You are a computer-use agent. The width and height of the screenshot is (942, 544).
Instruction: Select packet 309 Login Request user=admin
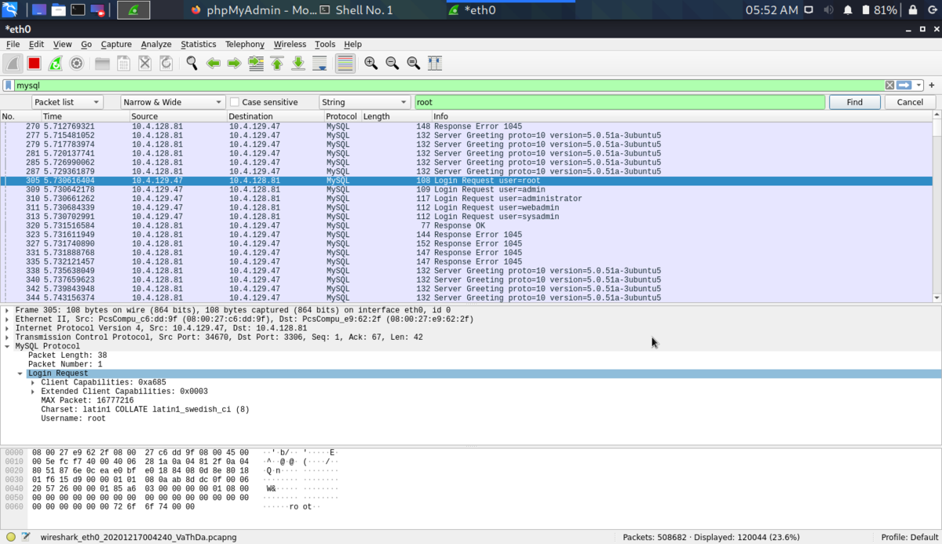pos(466,190)
